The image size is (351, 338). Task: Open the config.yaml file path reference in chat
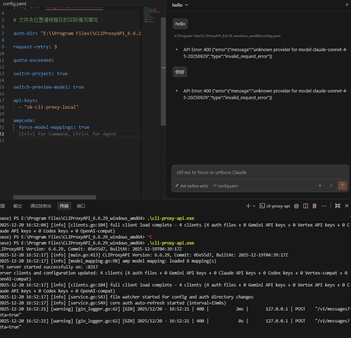[x=227, y=36]
